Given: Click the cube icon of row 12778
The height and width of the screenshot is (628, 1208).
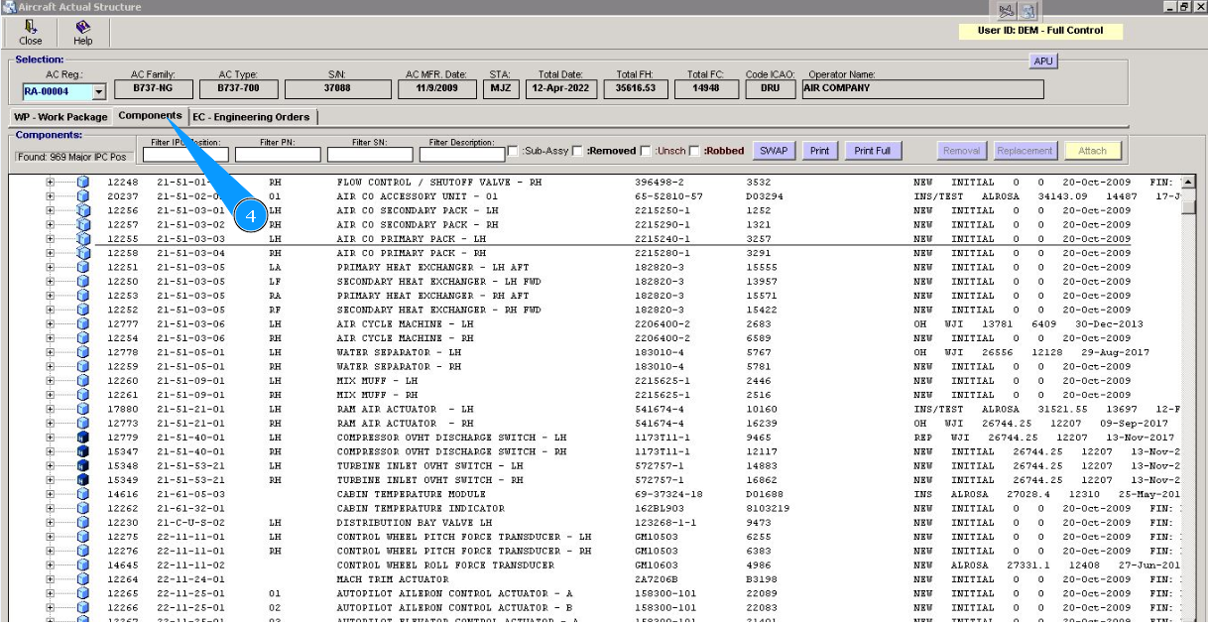Looking at the screenshot, I should coord(83,352).
